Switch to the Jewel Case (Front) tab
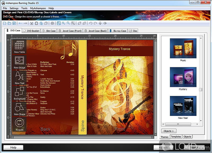212x153 pixels. pos(70,31)
